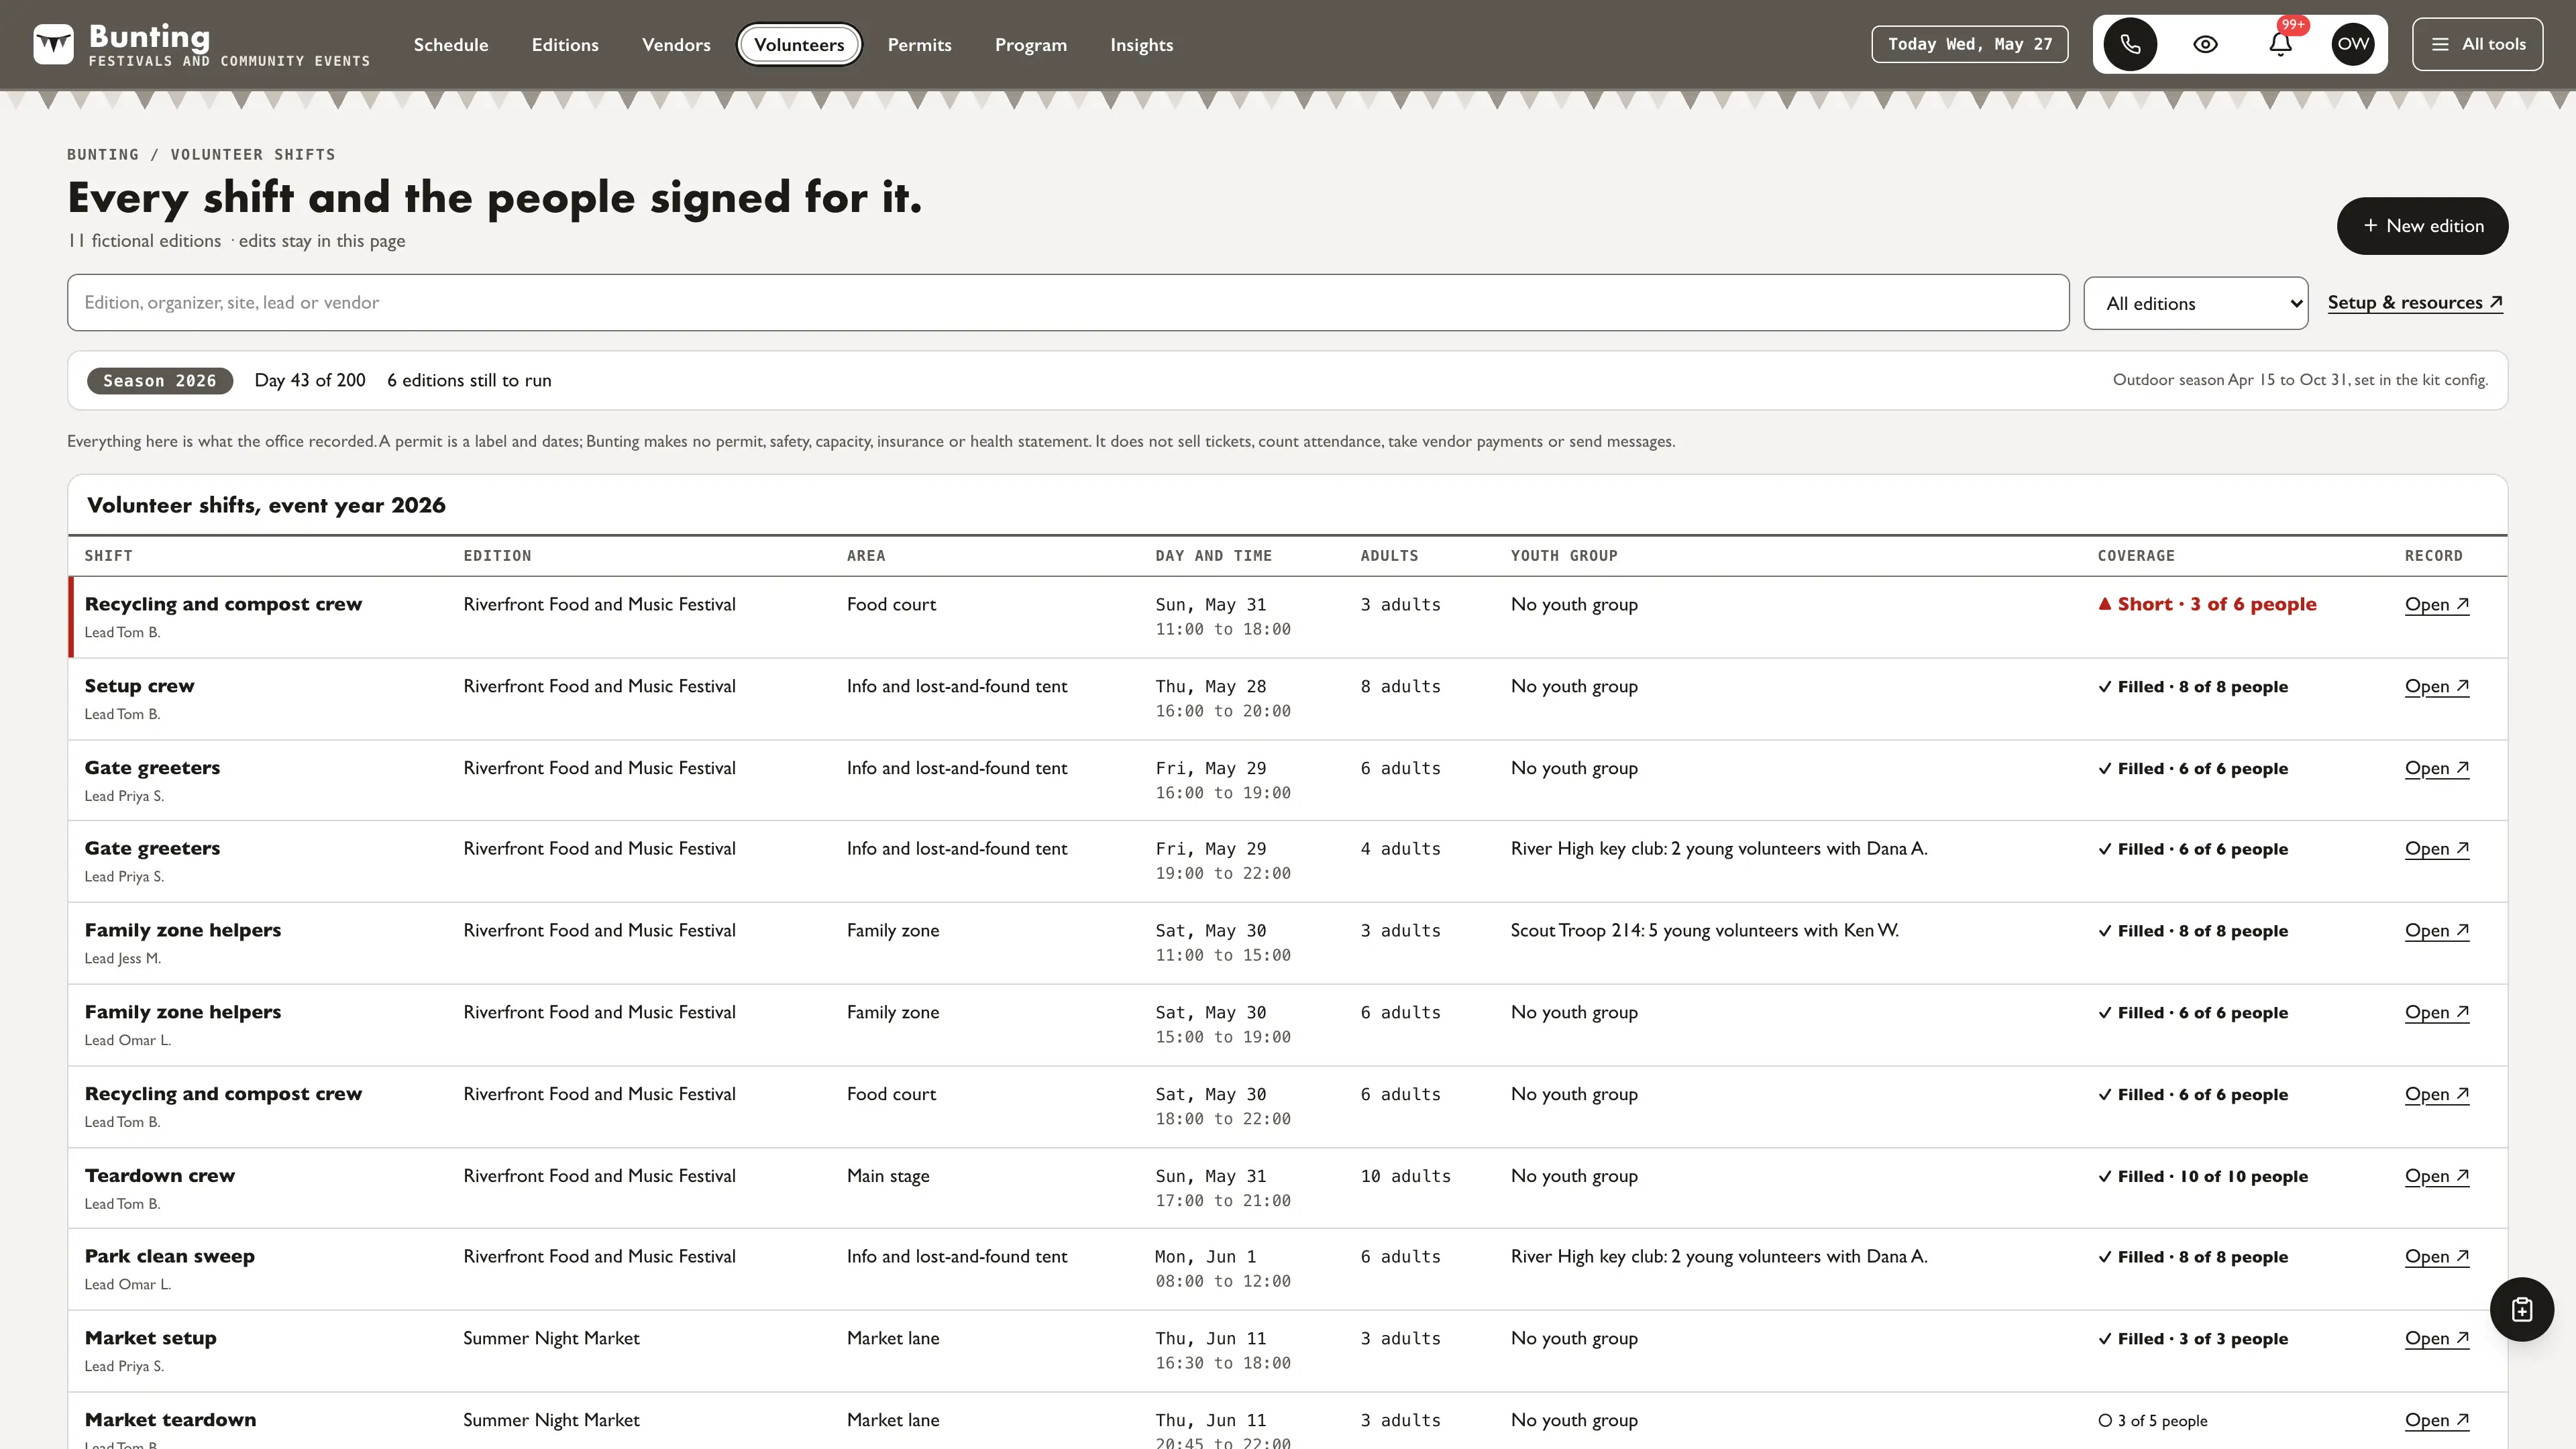Open record for Park clean sweep shift
This screenshot has width=2576, height=1449.
(x=2436, y=1256)
